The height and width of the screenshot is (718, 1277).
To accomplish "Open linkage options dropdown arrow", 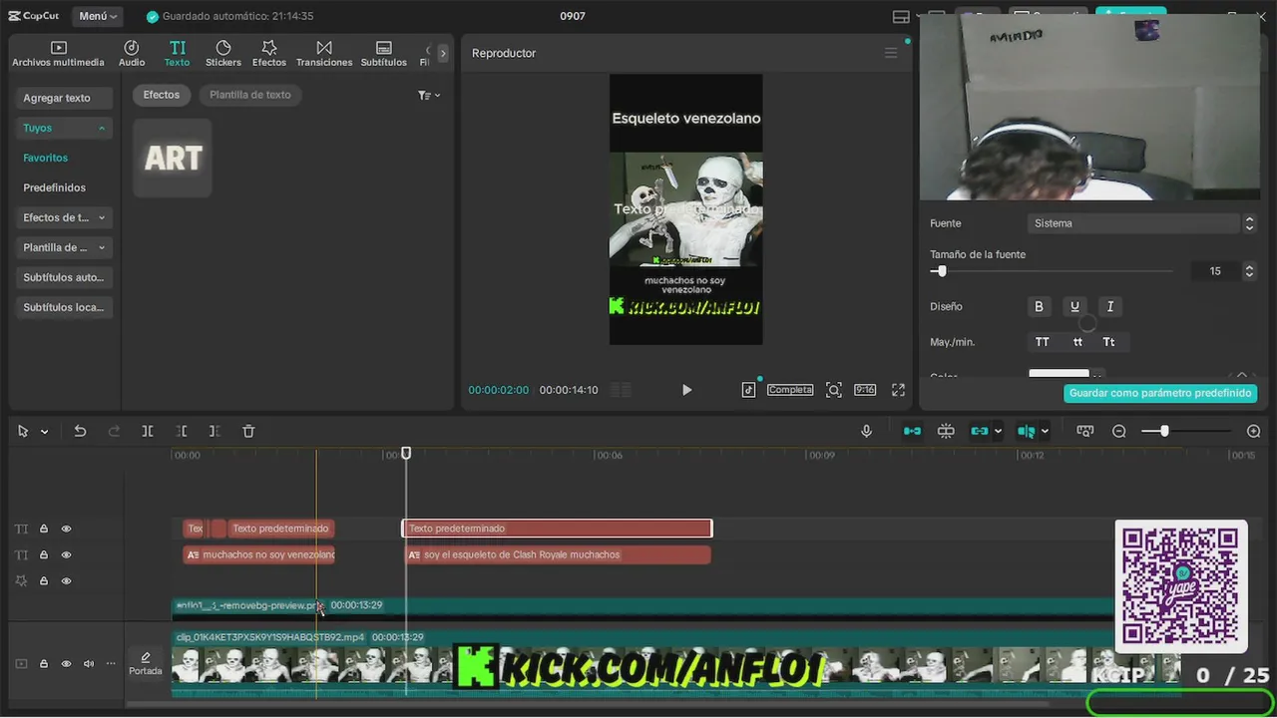I will [998, 432].
